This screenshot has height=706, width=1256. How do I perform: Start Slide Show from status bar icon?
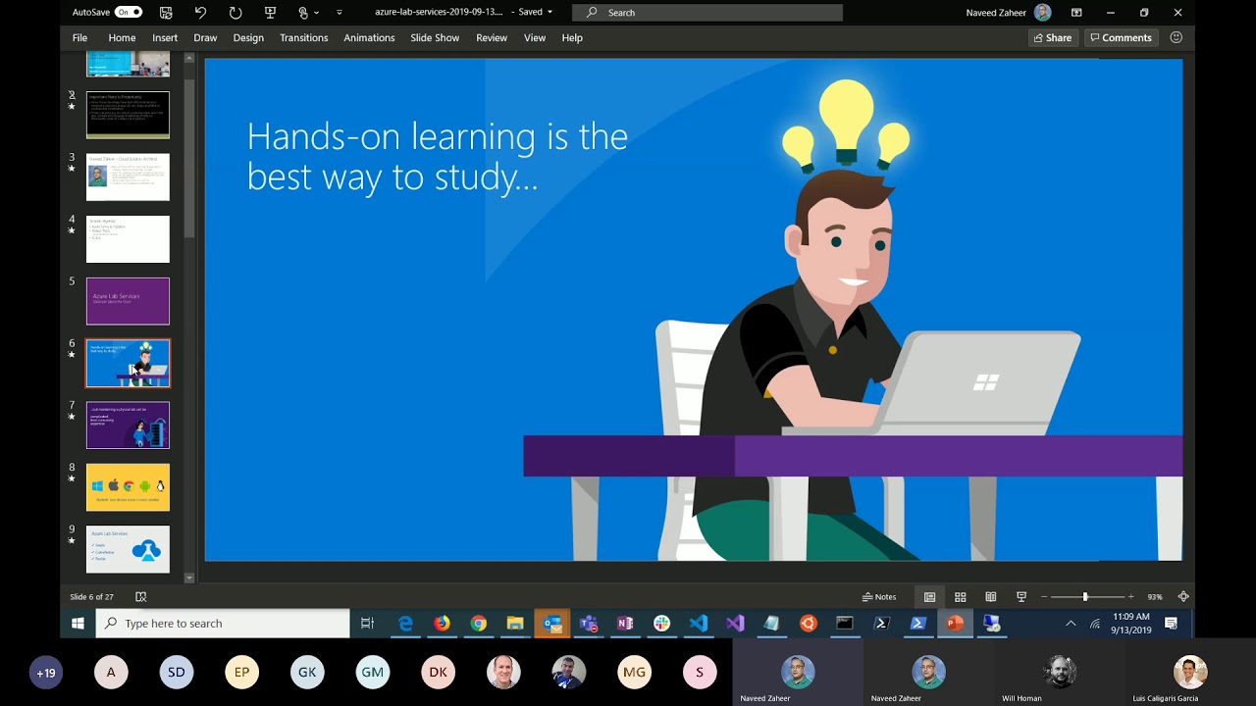(x=1021, y=596)
